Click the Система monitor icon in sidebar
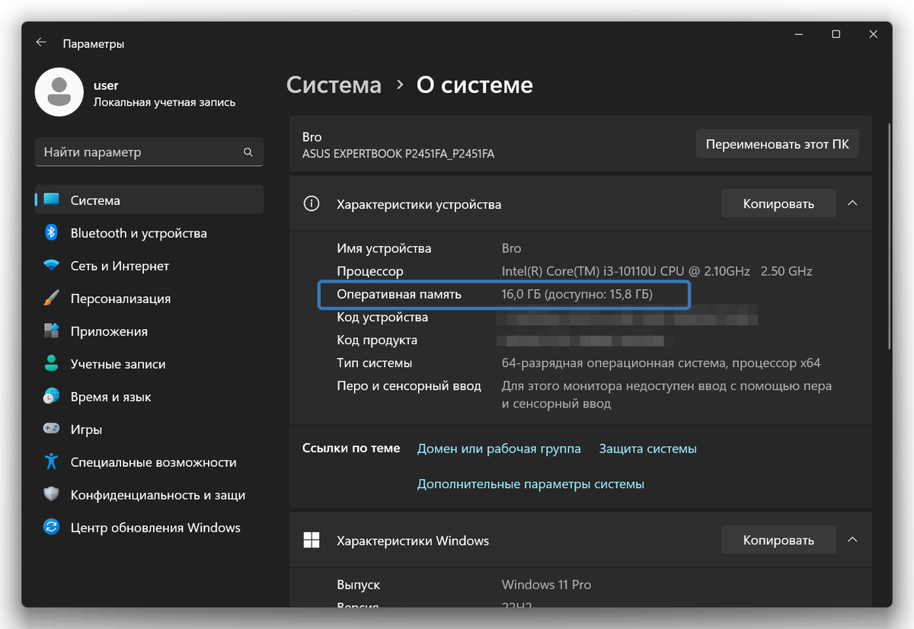914x629 pixels. click(52, 200)
